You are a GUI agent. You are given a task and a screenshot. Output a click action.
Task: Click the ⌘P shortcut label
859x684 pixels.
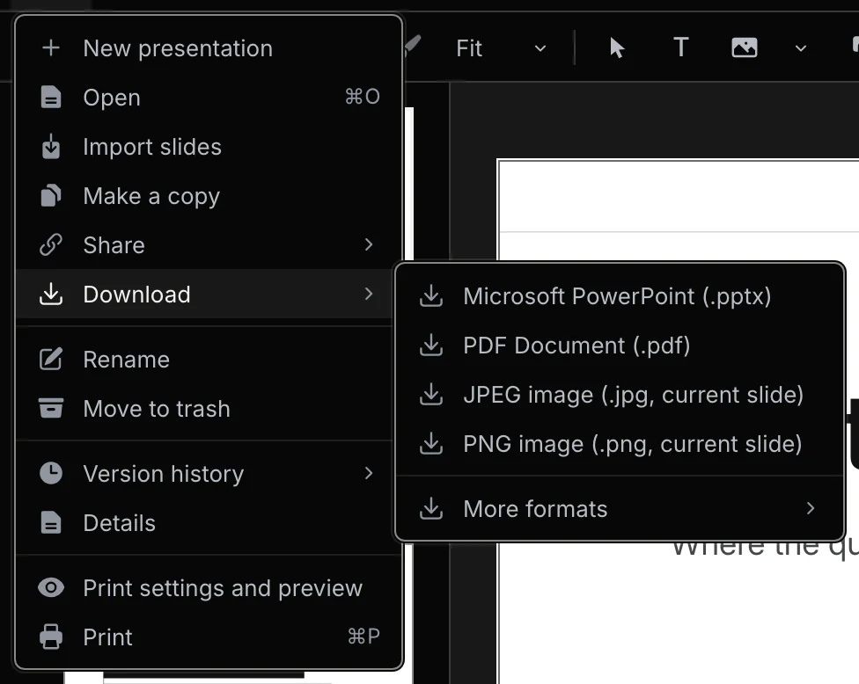(x=363, y=637)
